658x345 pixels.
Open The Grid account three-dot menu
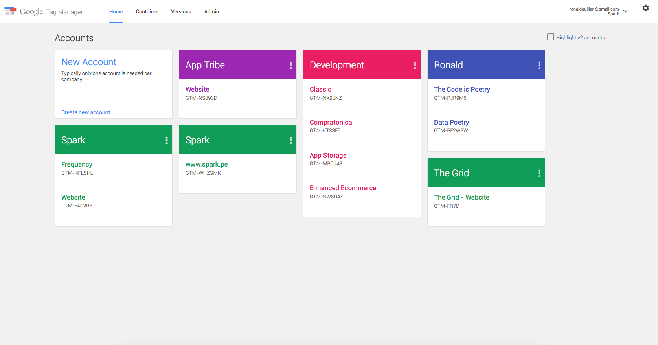pyautogui.click(x=539, y=173)
